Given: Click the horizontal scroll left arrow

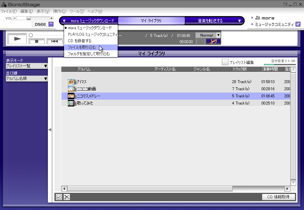Looking at the screenshot, I should point(64,189).
